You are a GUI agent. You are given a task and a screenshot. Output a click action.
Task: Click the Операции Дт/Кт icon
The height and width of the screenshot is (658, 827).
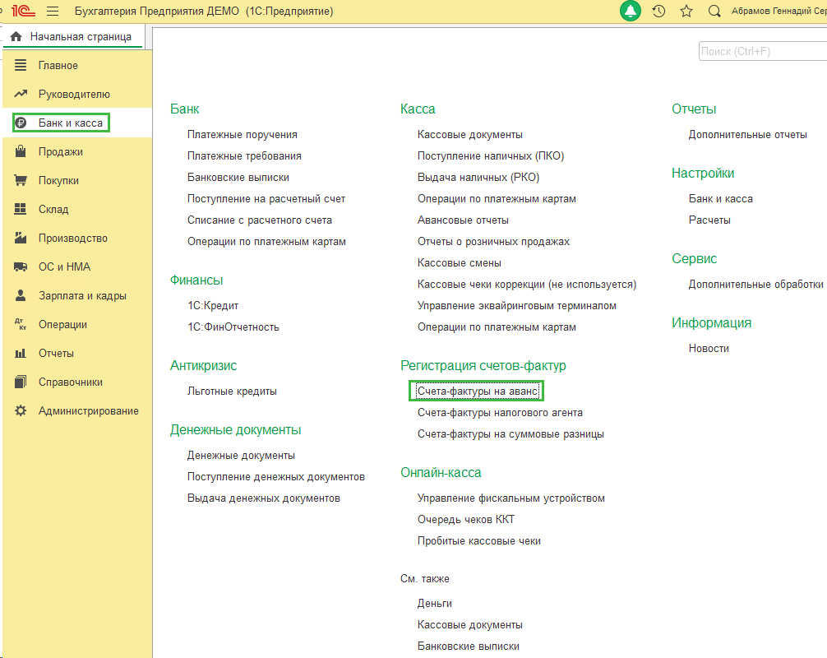pyautogui.click(x=21, y=325)
